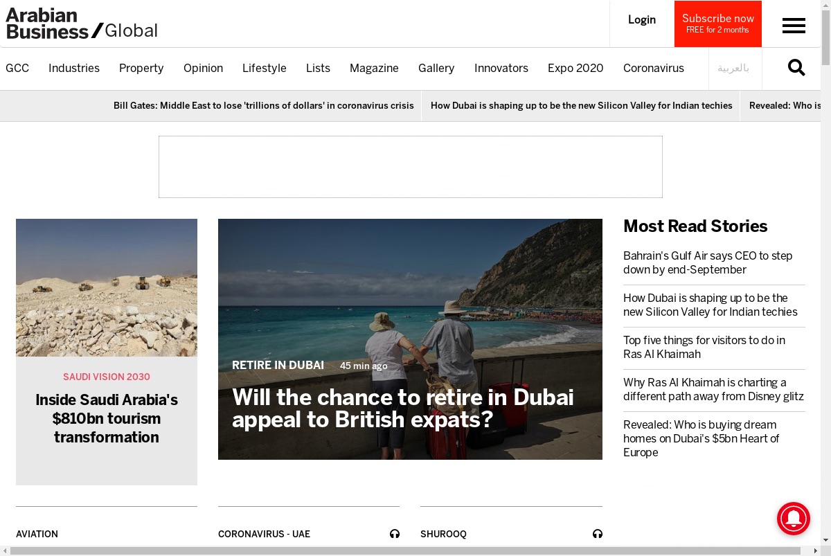This screenshot has height=556, width=831.
Task: Click the horizontal scrollbar left arrow
Action: [x=5, y=550]
